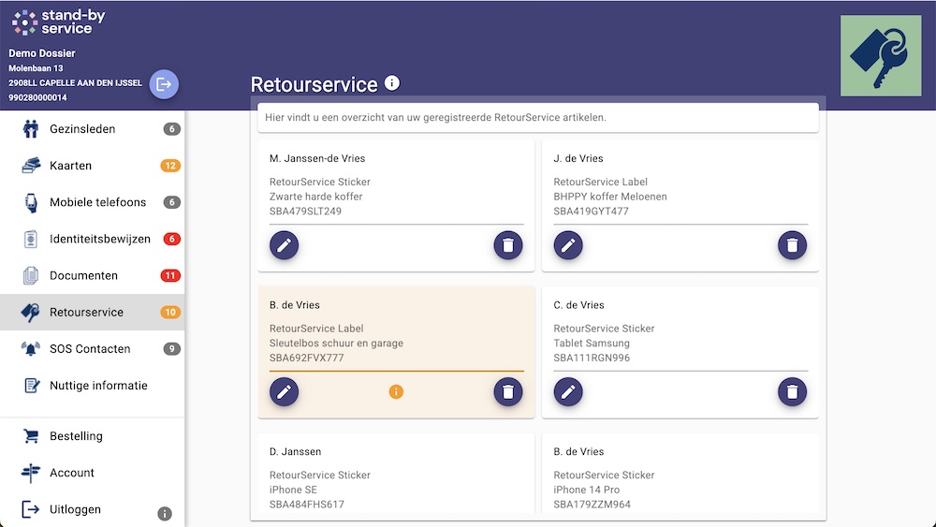Click the Demo Dossier heading
936x527 pixels.
[x=42, y=53]
